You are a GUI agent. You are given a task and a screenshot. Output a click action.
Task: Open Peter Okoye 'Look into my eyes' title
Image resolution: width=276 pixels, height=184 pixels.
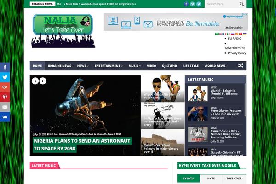226,112
